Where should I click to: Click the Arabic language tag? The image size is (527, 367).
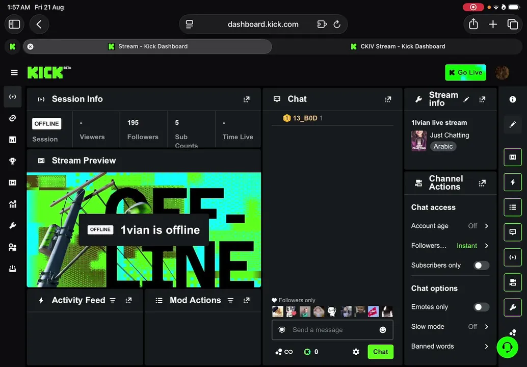(443, 146)
